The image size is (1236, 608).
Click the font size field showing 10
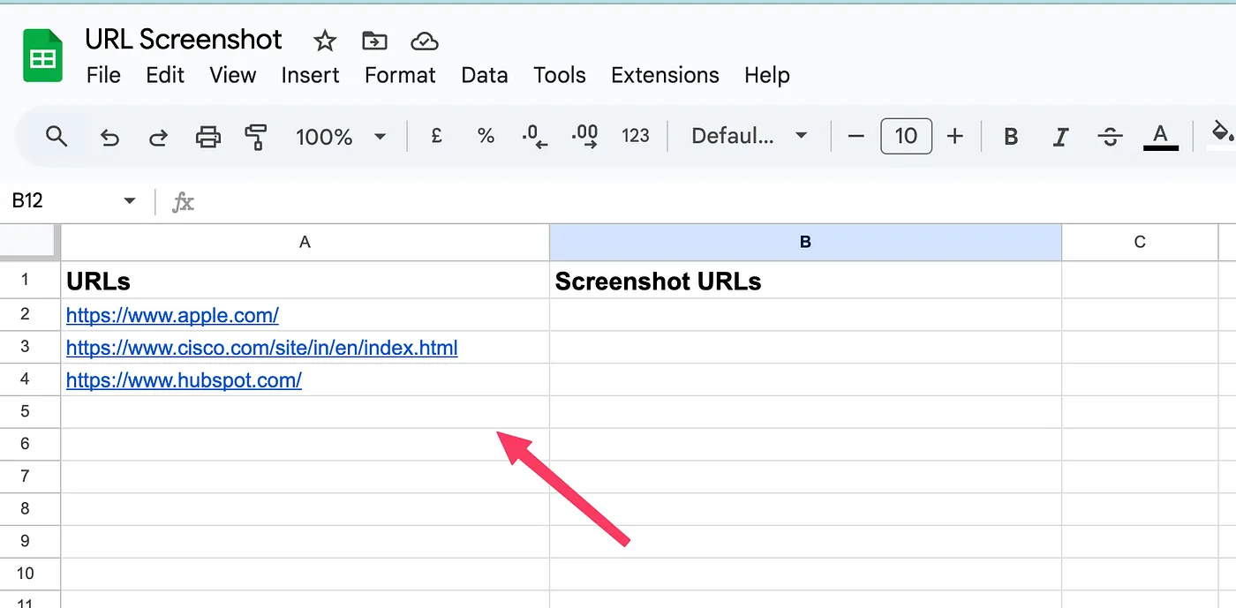[906, 136]
